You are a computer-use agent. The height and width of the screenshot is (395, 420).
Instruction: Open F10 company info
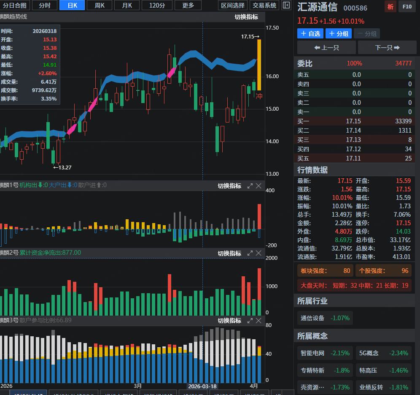pos(407,7)
